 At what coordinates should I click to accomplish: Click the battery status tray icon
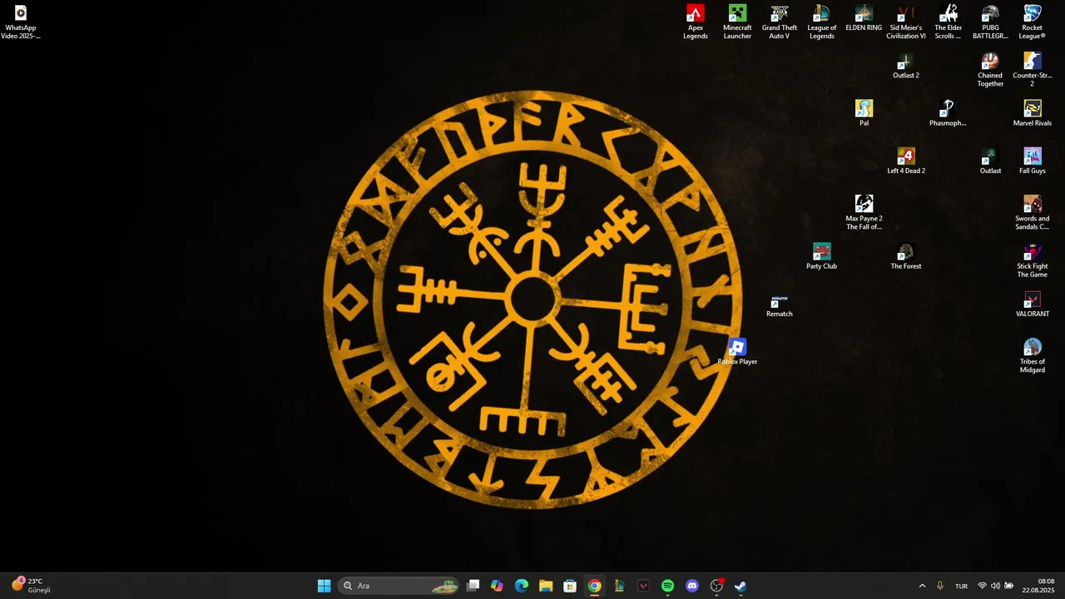(x=1009, y=586)
